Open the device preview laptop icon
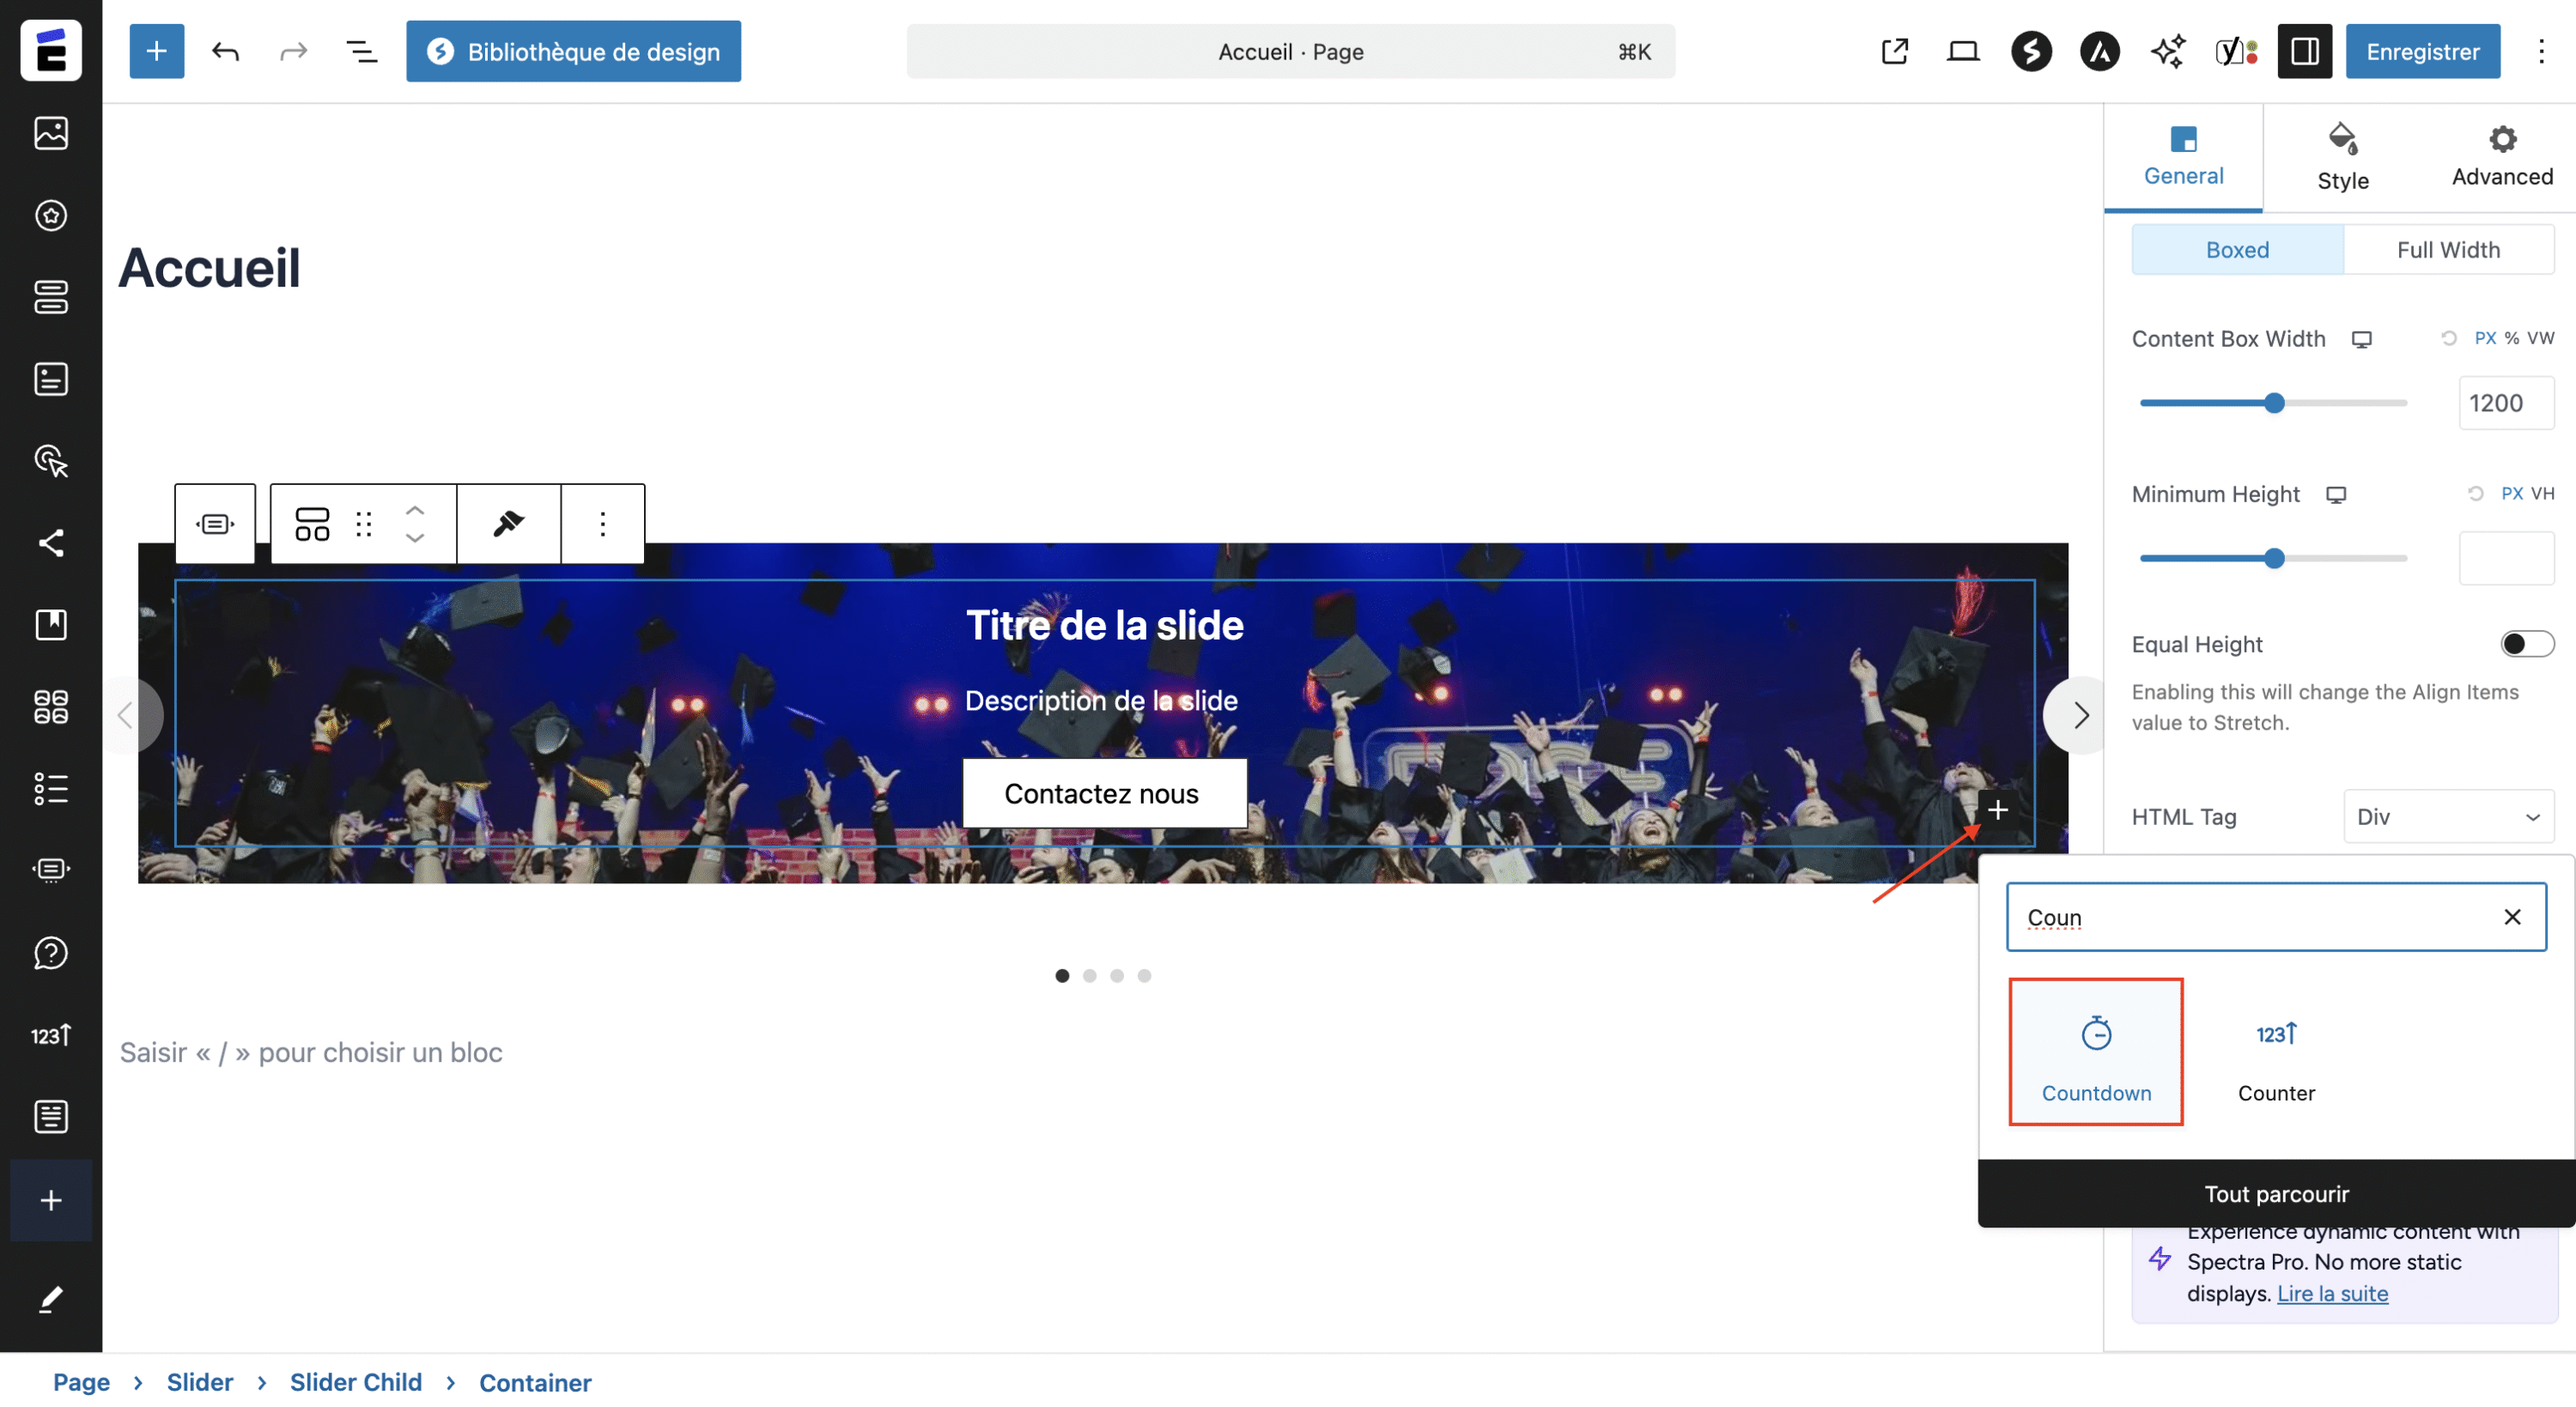This screenshot has width=2576, height=1407. pos(1962,51)
